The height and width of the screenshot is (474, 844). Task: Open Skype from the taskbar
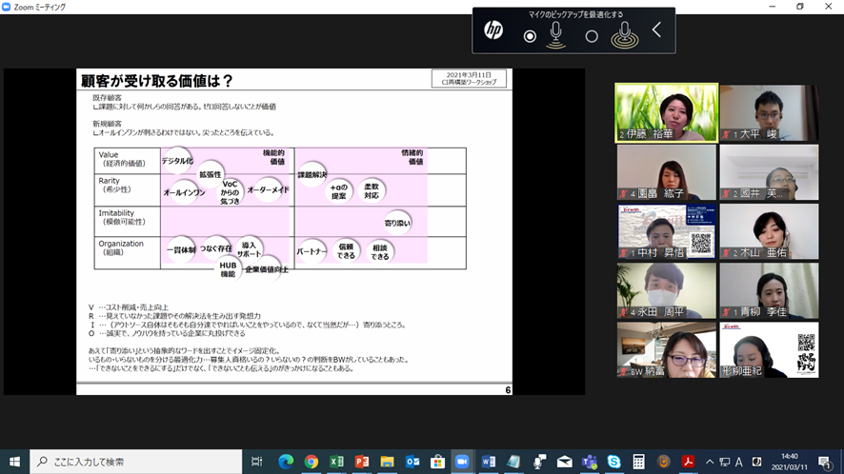[613, 462]
